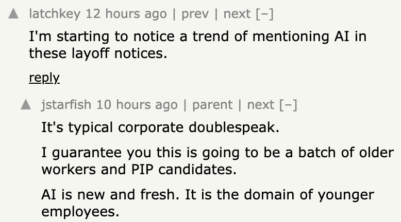This screenshot has height=222, width=401.
Task: Collapse the latchkey comment thread
Action: point(264,14)
